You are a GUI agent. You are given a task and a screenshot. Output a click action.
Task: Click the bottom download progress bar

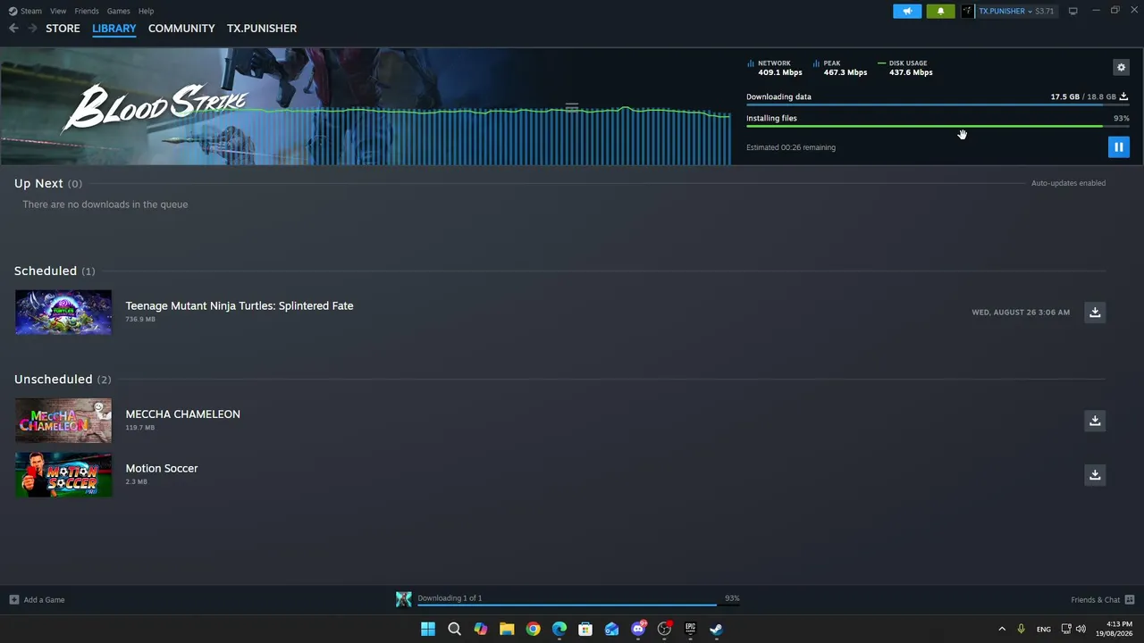[579, 605]
